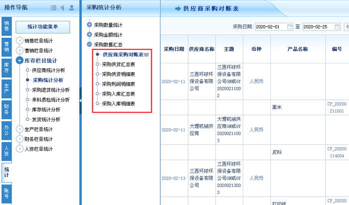349x205 pixels.
Task: Open the wrench settings icon
Action: click(x=62, y=8)
